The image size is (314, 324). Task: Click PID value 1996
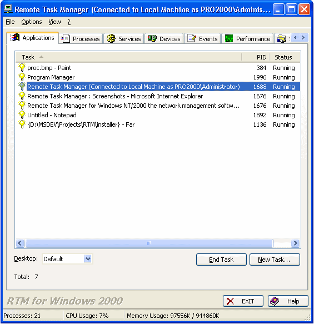(260, 77)
